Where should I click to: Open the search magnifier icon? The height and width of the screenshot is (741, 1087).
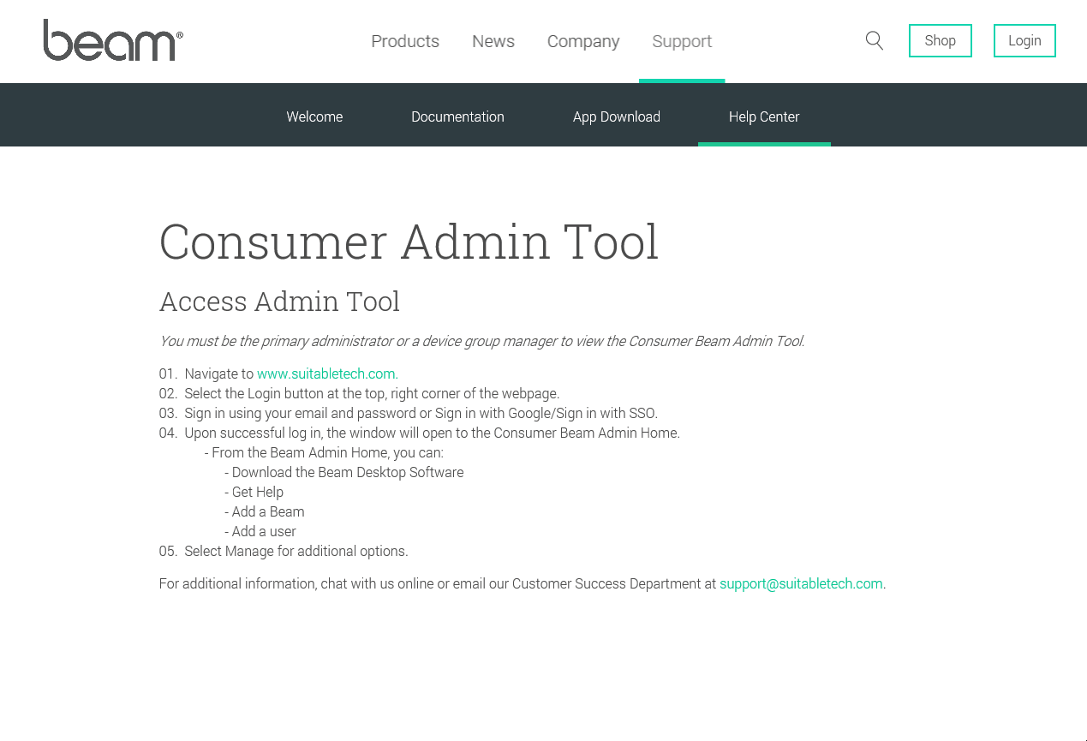pyautogui.click(x=874, y=40)
